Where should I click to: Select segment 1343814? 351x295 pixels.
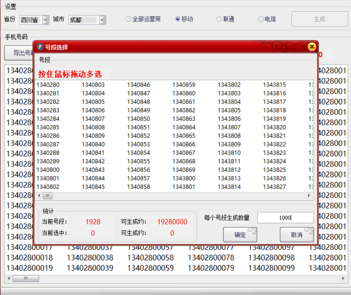coord(229,187)
